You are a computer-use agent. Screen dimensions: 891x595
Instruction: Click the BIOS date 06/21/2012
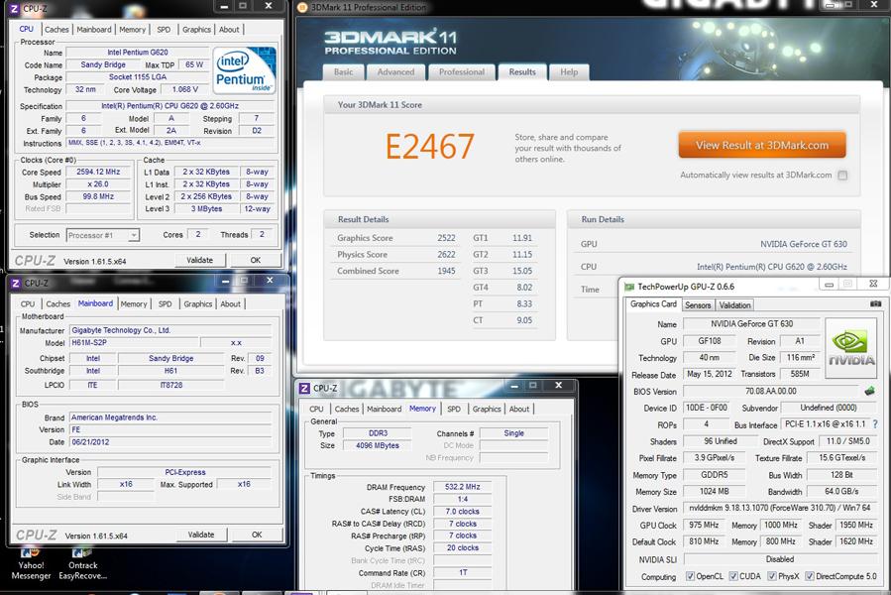170,442
